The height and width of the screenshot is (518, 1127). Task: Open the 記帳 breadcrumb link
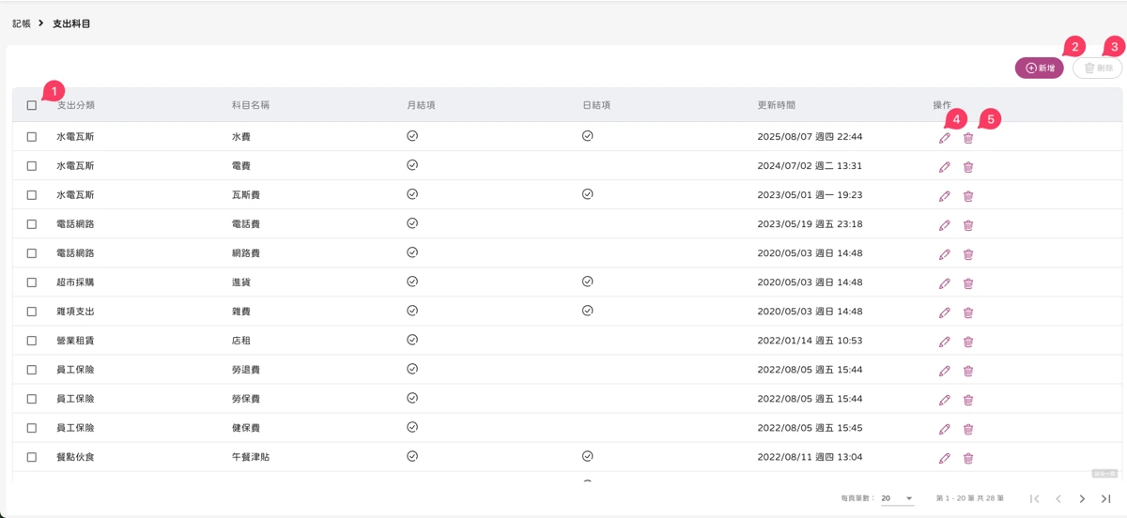22,23
